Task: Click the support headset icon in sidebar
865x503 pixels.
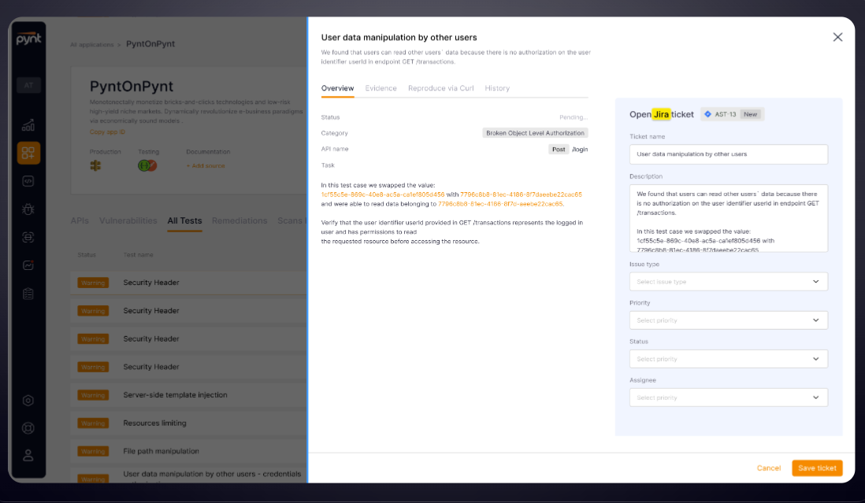Action: click(x=28, y=427)
